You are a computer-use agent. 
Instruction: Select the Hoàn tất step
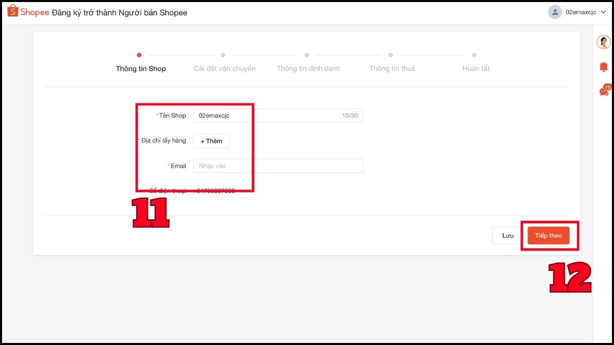476,68
